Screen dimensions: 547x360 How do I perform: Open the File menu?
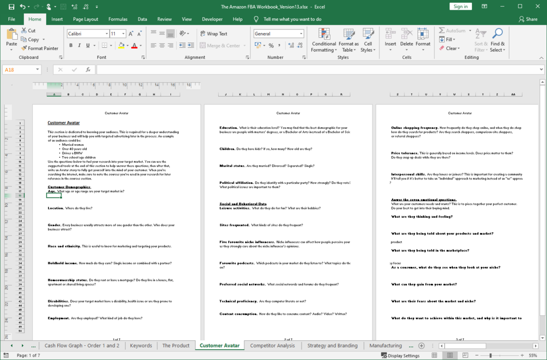pos(11,19)
